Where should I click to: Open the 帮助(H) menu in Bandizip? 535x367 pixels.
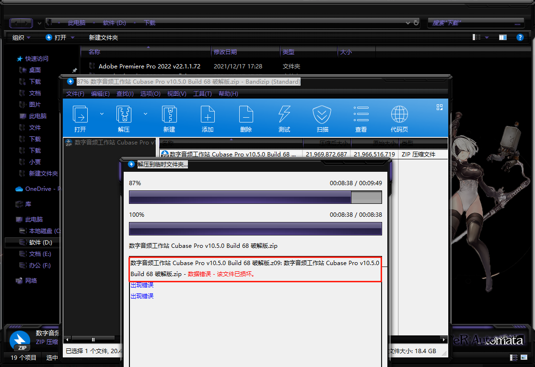pyautogui.click(x=228, y=94)
